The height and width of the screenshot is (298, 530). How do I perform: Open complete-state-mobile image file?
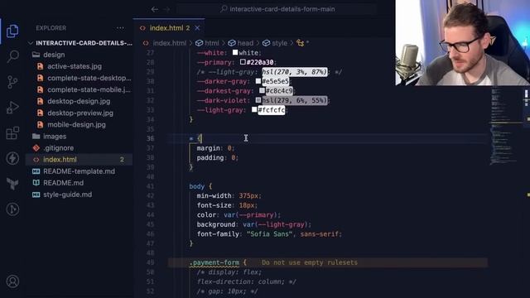(89, 90)
